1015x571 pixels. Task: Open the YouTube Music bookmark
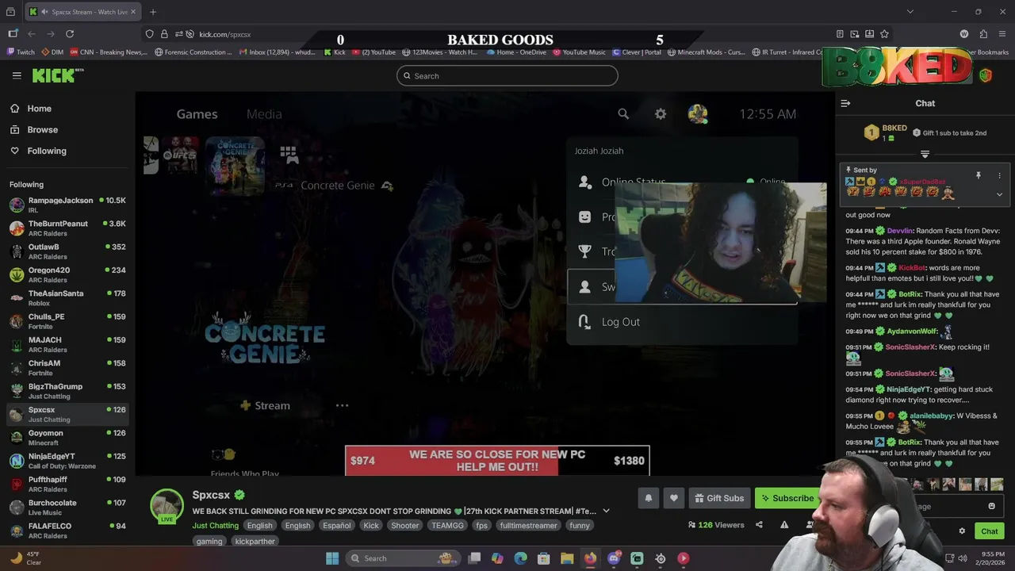pyautogui.click(x=579, y=52)
